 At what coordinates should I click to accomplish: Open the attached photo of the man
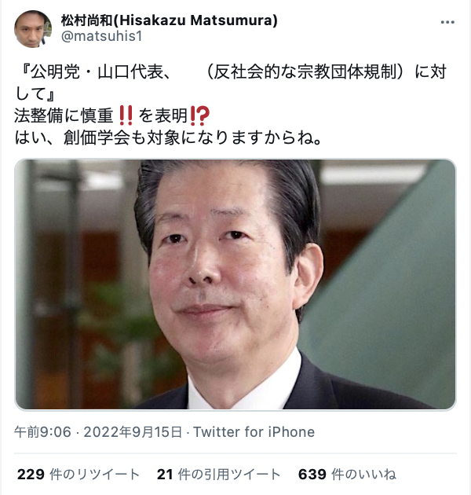235,284
